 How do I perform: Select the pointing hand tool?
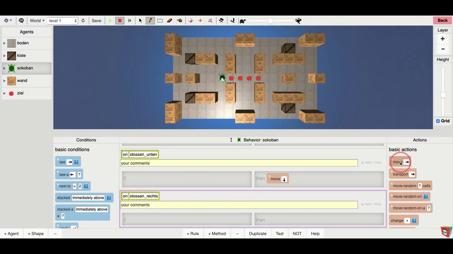[x=179, y=20]
